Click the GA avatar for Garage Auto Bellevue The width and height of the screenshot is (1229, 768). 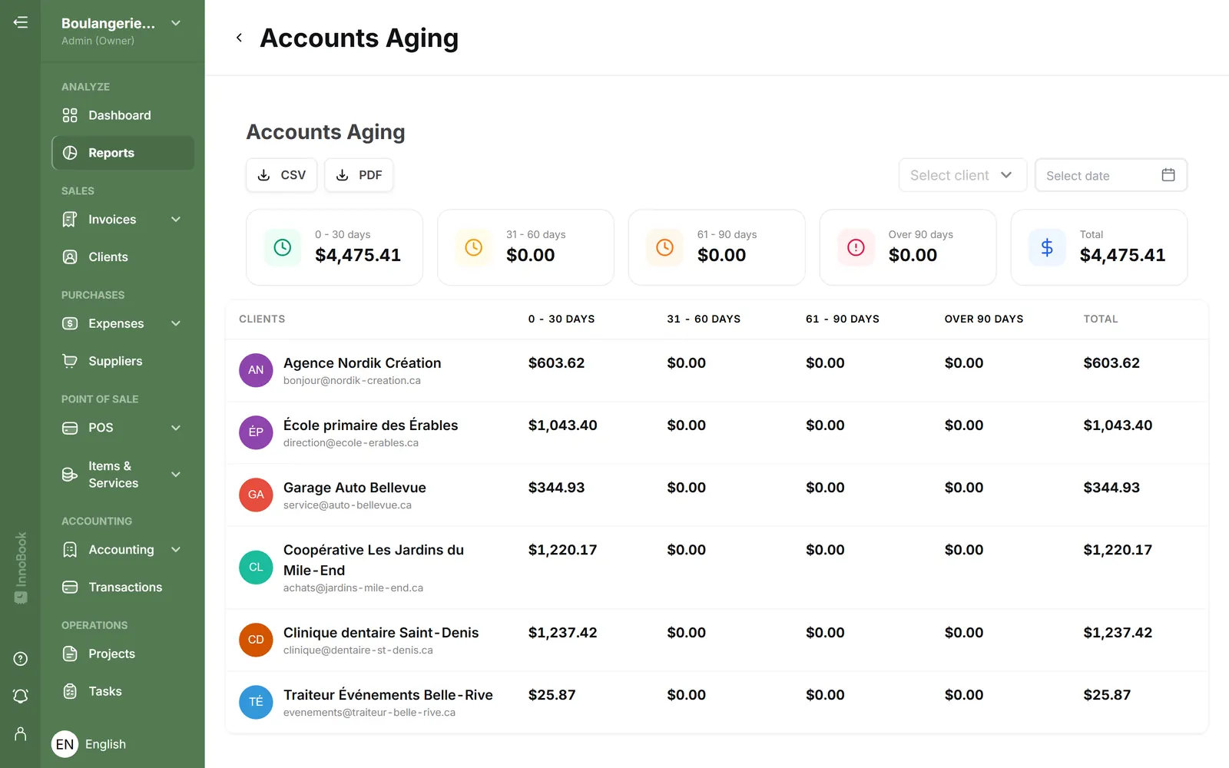coord(256,495)
